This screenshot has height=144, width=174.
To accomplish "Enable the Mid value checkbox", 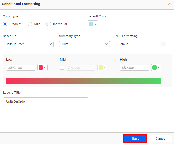I will point(62,68).
